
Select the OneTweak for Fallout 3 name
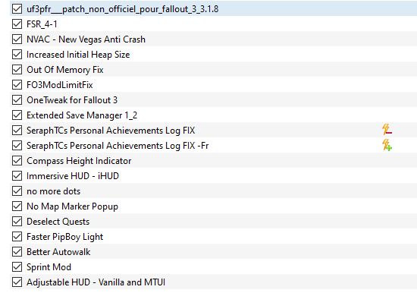pos(72,100)
